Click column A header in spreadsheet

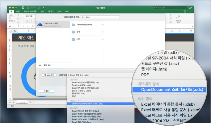pyautogui.click(x=15, y=31)
